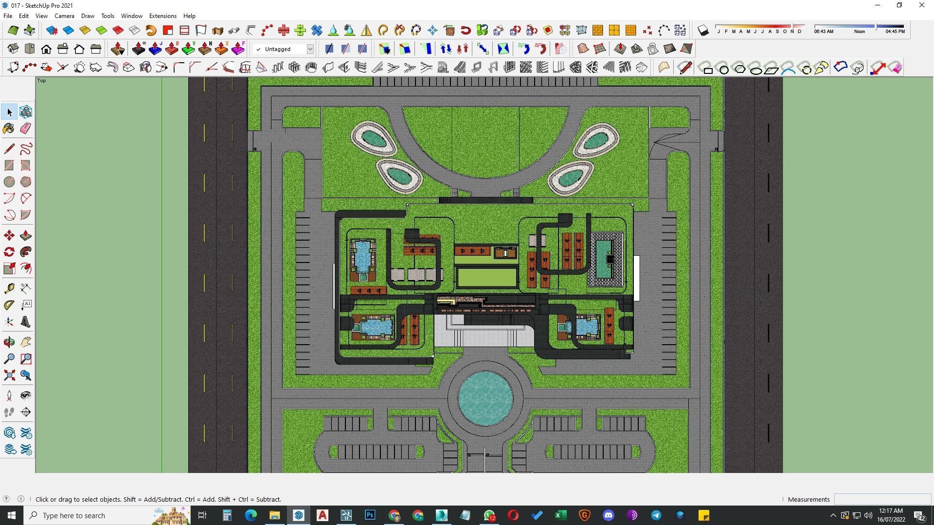Switch to Top view house icon
This screenshot has height=525, width=934.
click(x=29, y=49)
